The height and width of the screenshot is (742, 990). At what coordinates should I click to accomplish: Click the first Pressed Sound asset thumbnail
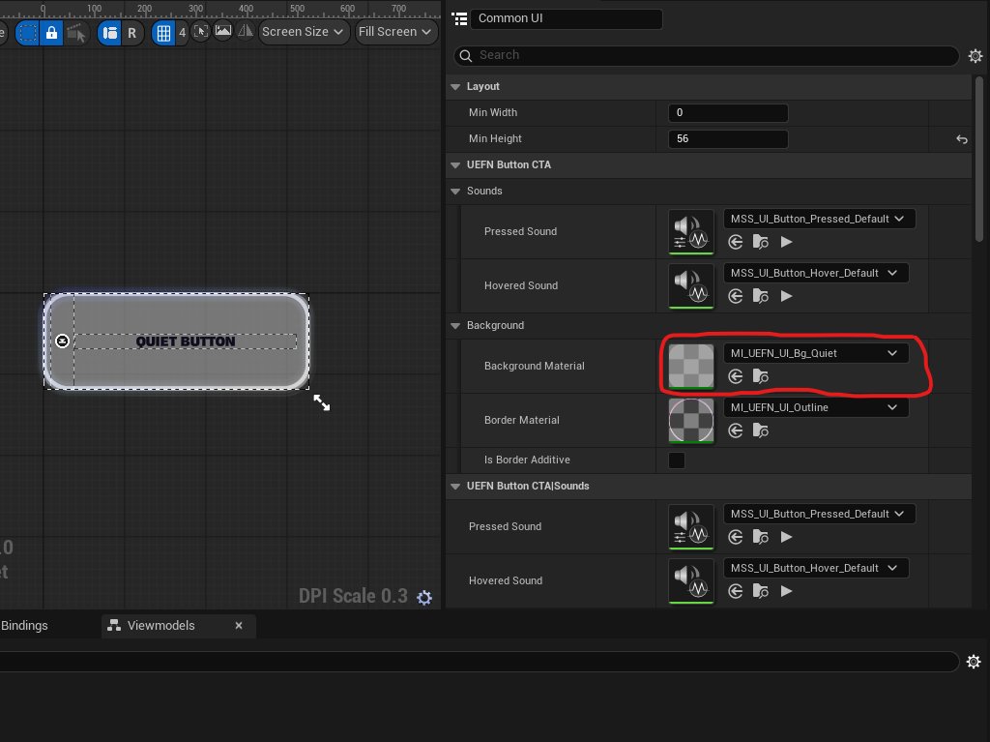tap(690, 232)
